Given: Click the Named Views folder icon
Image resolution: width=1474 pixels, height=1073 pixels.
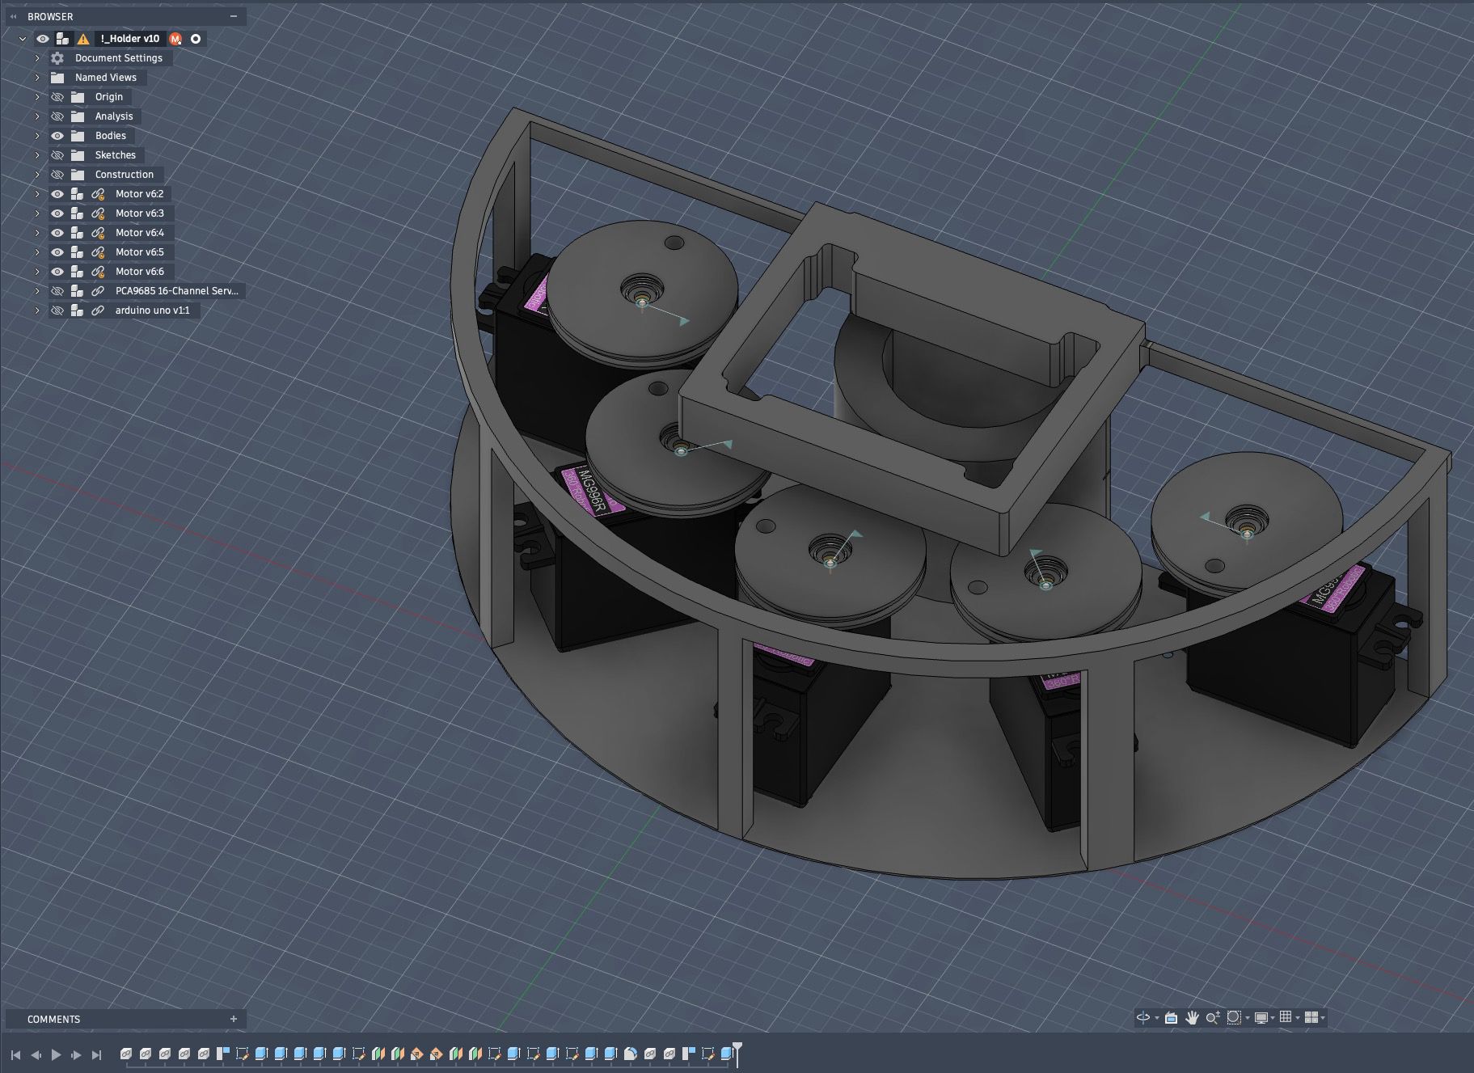Looking at the screenshot, I should (x=57, y=78).
